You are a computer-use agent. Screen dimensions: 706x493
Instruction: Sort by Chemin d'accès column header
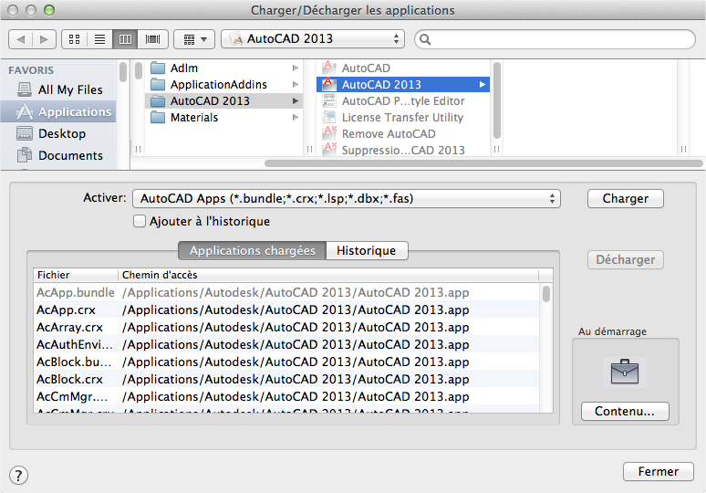click(x=328, y=275)
